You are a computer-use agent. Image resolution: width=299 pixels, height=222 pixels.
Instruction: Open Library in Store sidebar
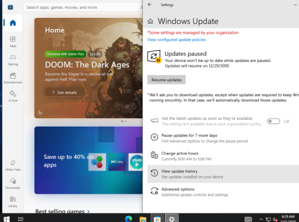coord(13,202)
